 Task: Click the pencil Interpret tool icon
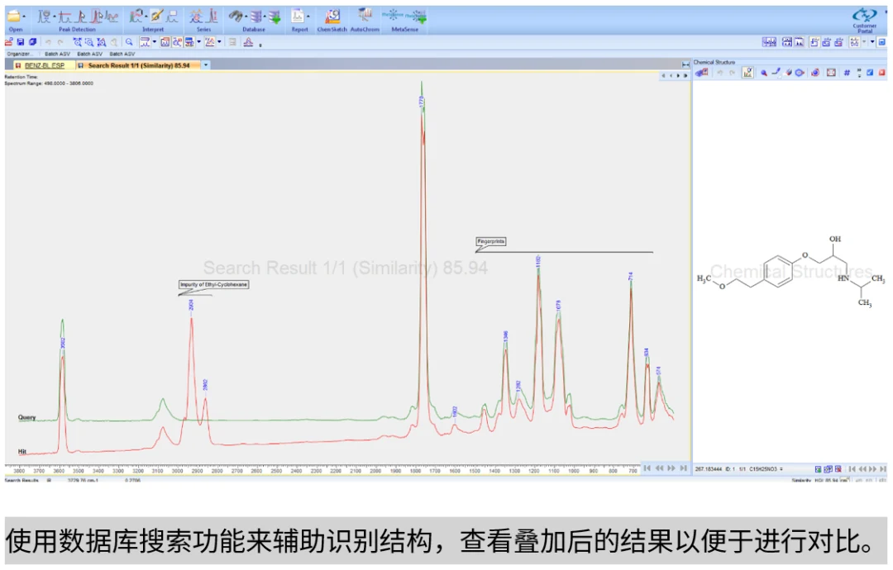click(x=156, y=17)
